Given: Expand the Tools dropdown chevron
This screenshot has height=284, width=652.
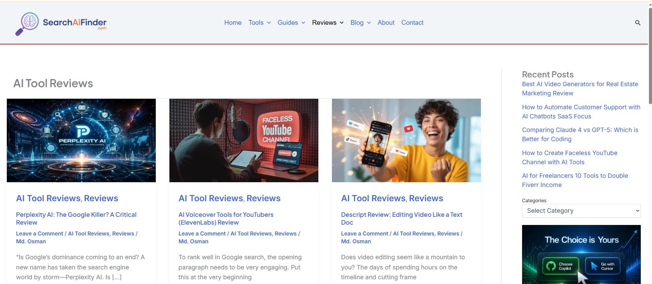Looking at the screenshot, I should [269, 23].
